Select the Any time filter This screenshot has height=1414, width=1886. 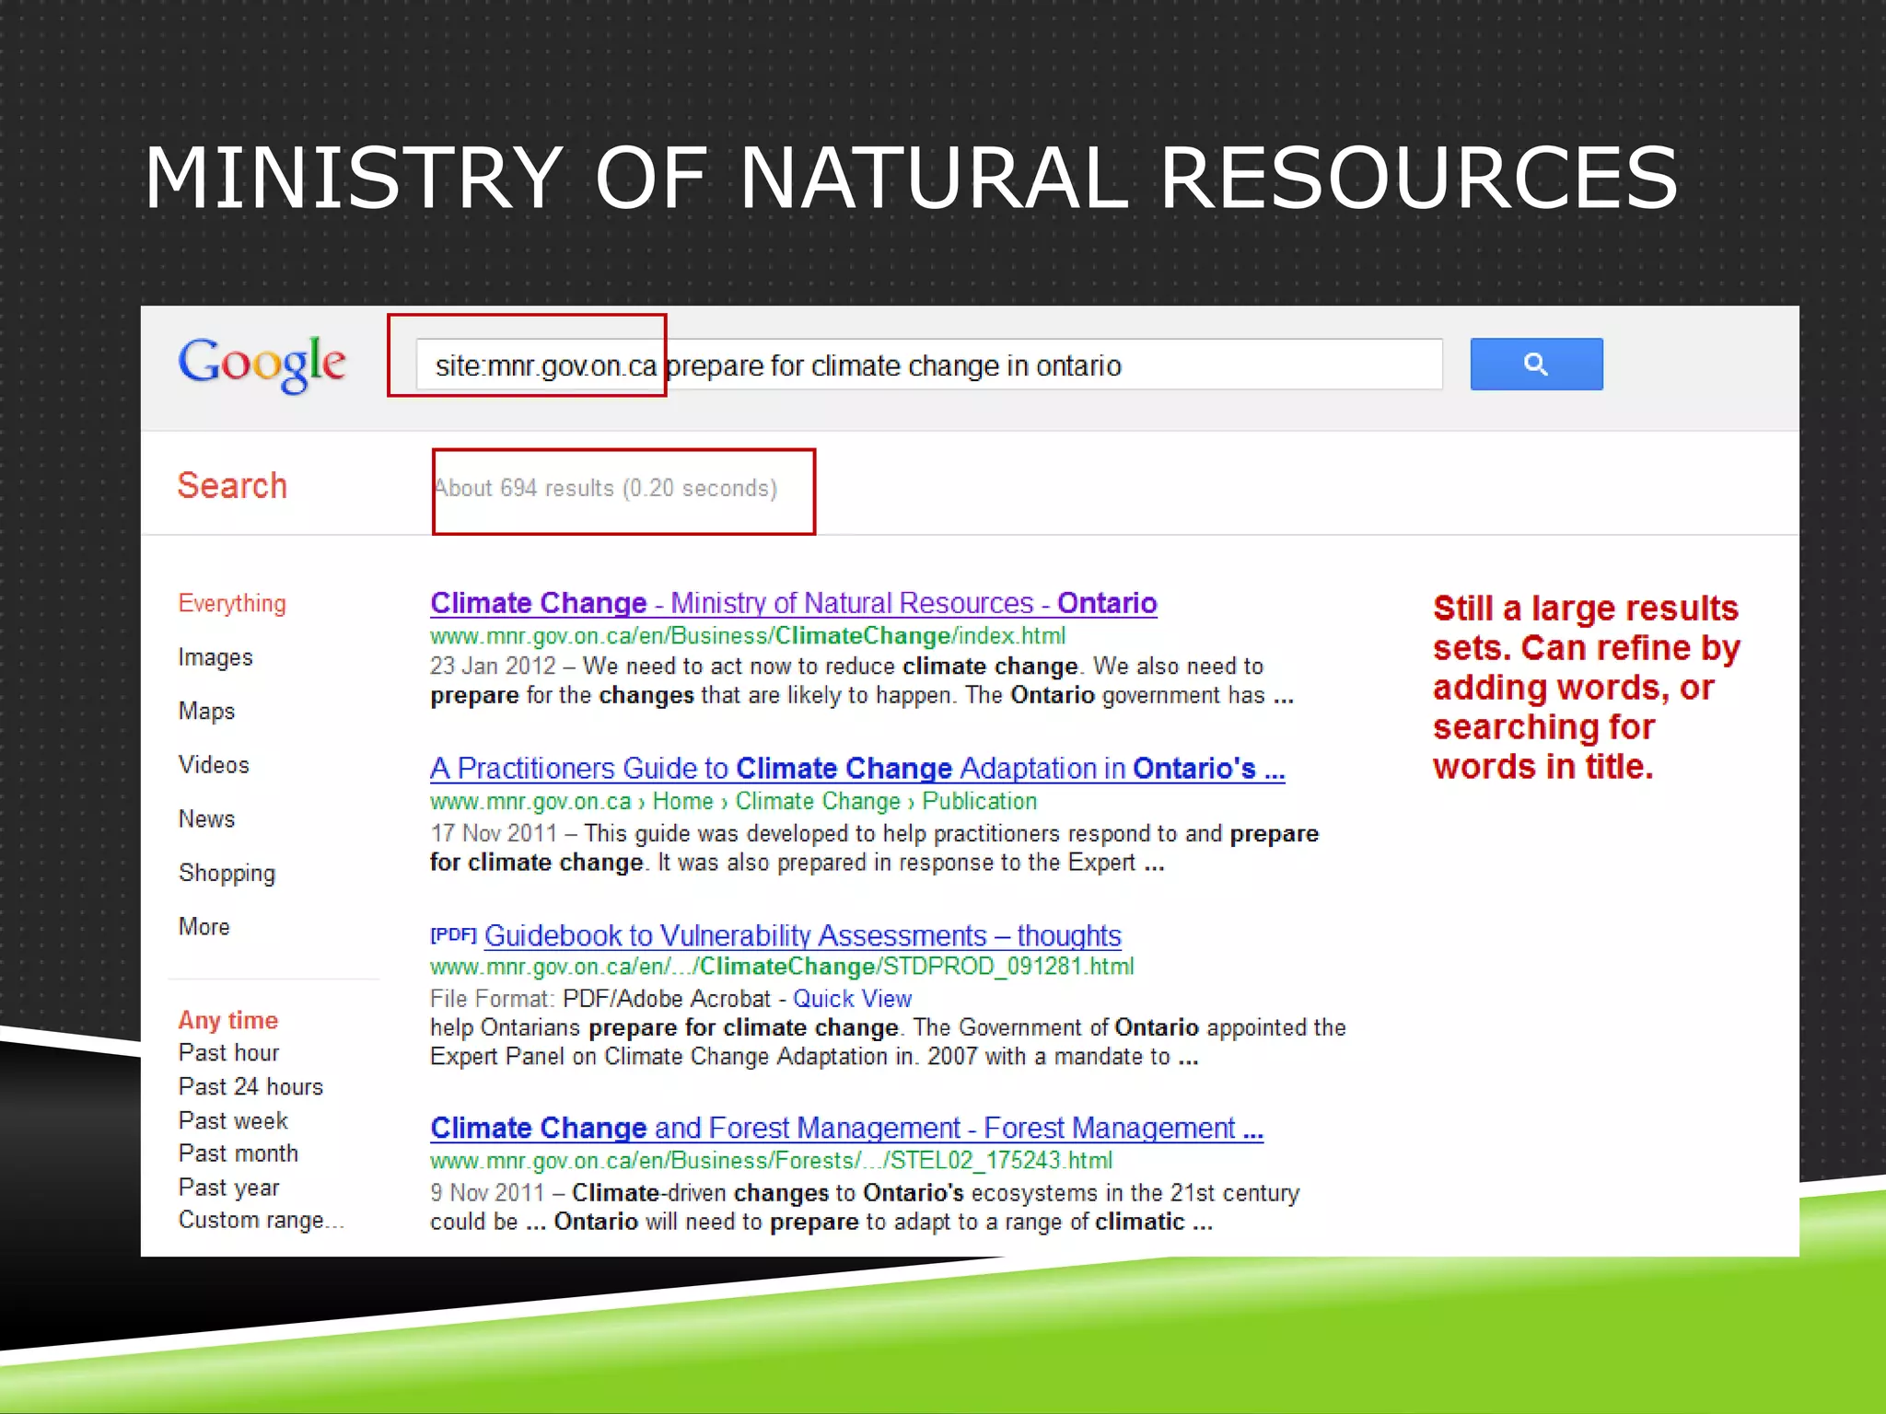pyautogui.click(x=228, y=1020)
